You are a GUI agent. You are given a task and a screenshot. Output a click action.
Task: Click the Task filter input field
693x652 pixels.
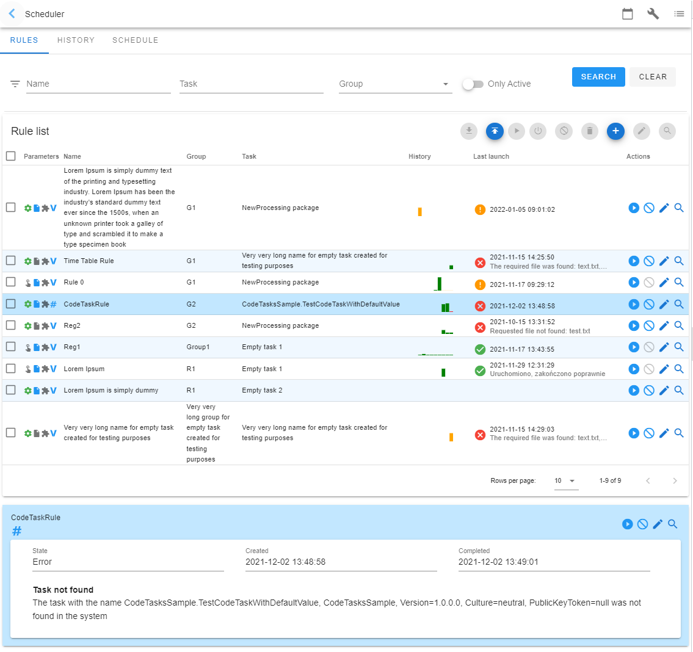(x=252, y=84)
